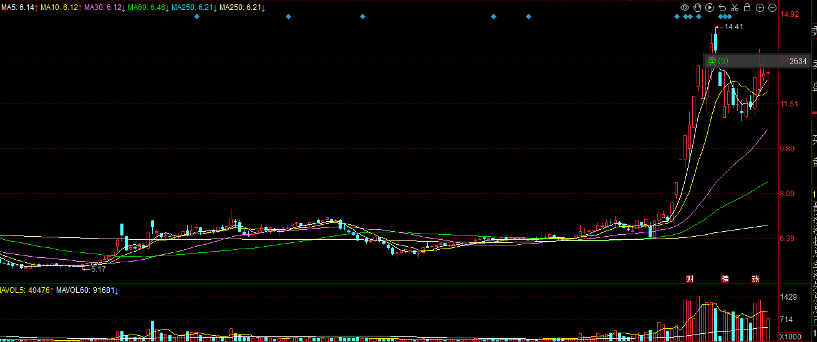Click the 2634 value on price axis
This screenshot has height=342, width=817.
(x=798, y=61)
